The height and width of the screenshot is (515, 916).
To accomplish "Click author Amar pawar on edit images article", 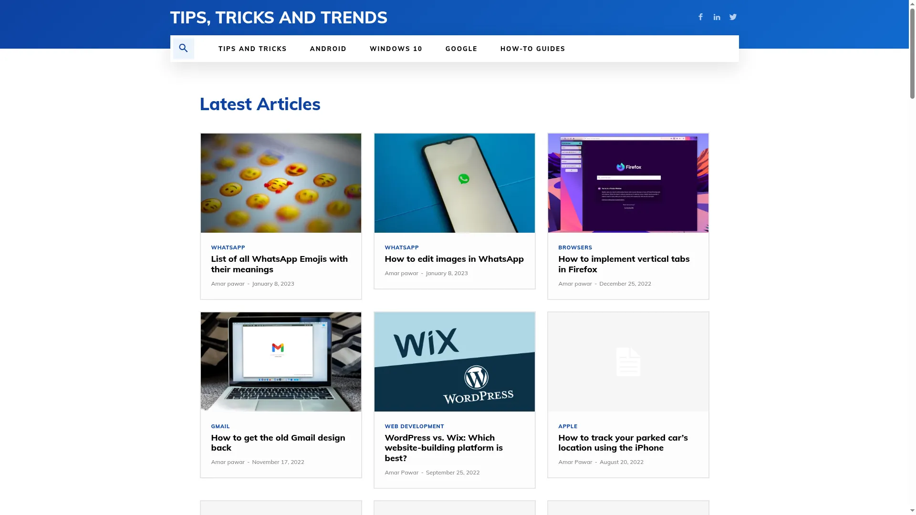I will tap(402, 273).
